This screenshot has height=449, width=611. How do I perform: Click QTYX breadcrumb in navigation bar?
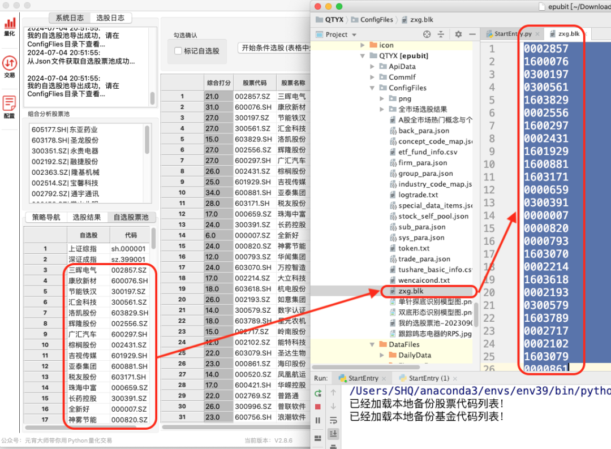[330, 19]
